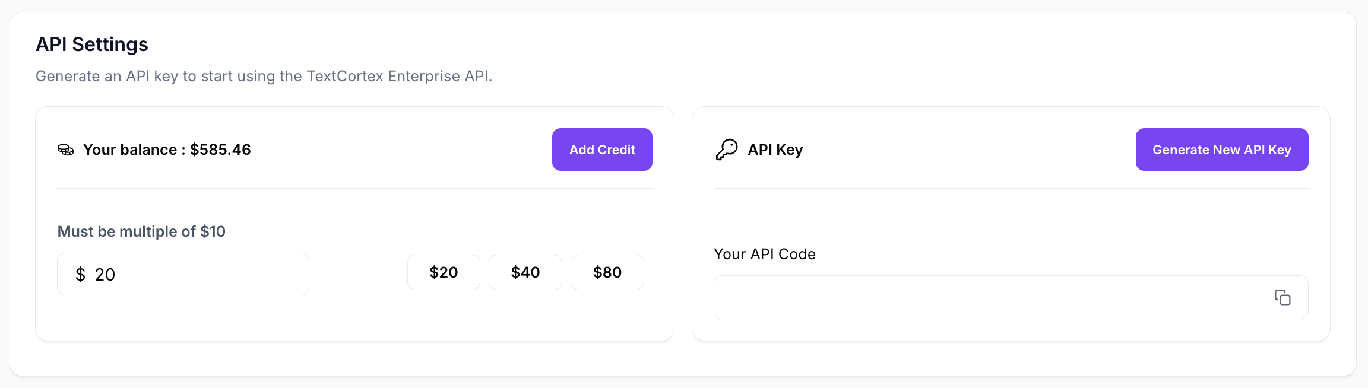Focus the credit amount input showing 20
This screenshot has height=388, width=1368.
(x=183, y=274)
